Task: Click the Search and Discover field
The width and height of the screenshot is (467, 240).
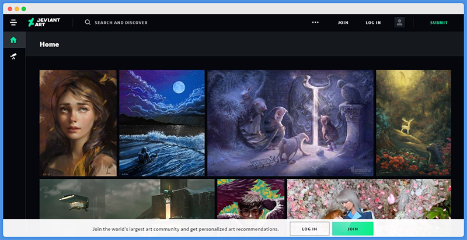Action: [121, 23]
